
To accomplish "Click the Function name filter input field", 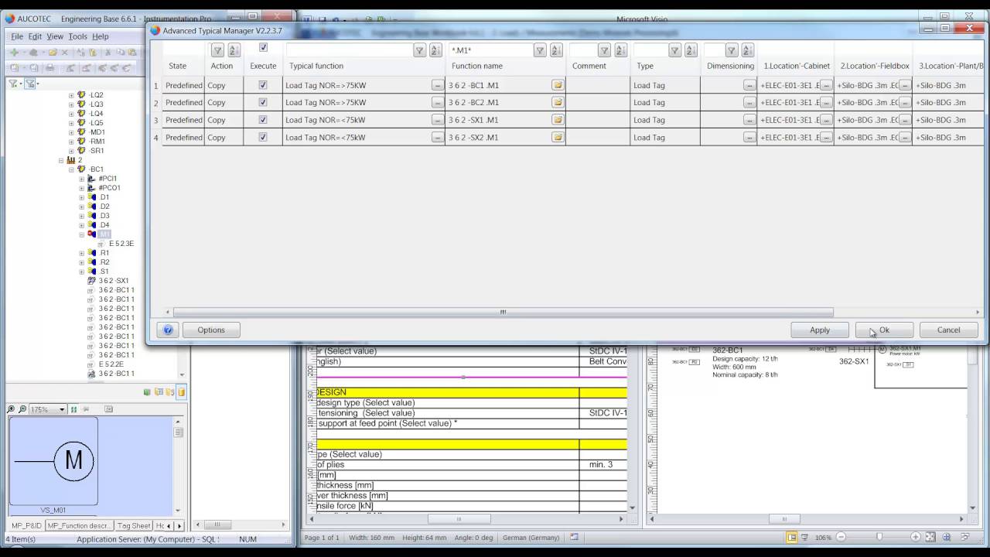I will pos(490,50).
